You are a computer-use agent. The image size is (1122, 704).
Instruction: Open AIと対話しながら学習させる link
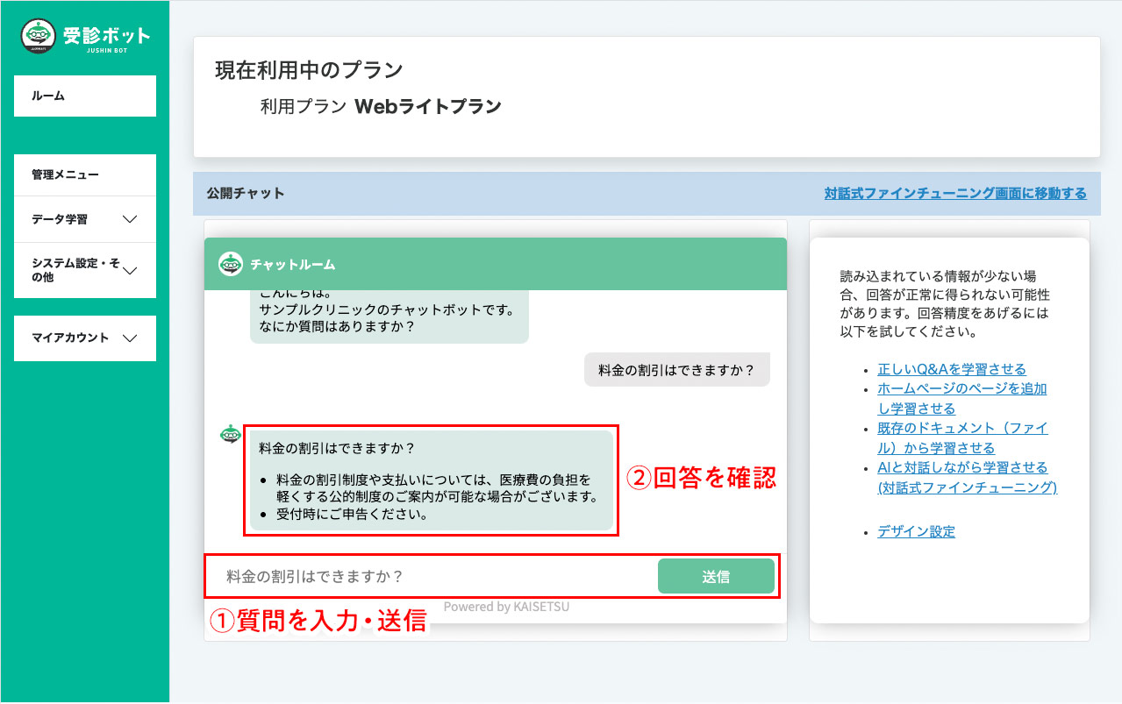pyautogui.click(x=967, y=477)
